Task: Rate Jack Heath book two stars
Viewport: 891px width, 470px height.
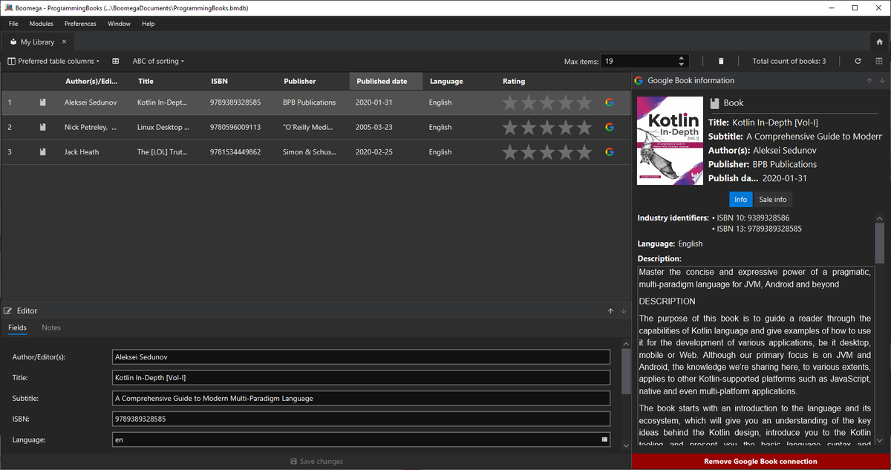Action: pos(529,152)
